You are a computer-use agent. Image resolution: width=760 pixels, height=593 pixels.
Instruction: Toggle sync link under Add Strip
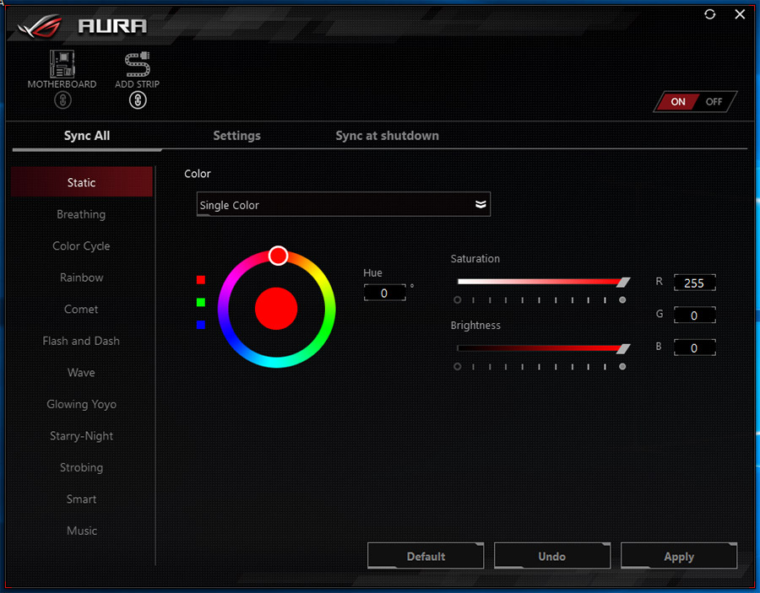tap(138, 100)
